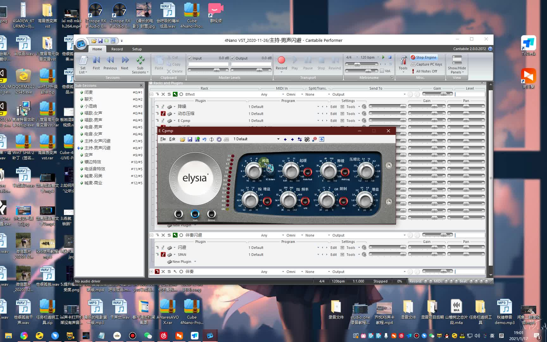Screen dimensions: 547x342
Task: Click the Effect rack Level field
Action: (x=470, y=94)
